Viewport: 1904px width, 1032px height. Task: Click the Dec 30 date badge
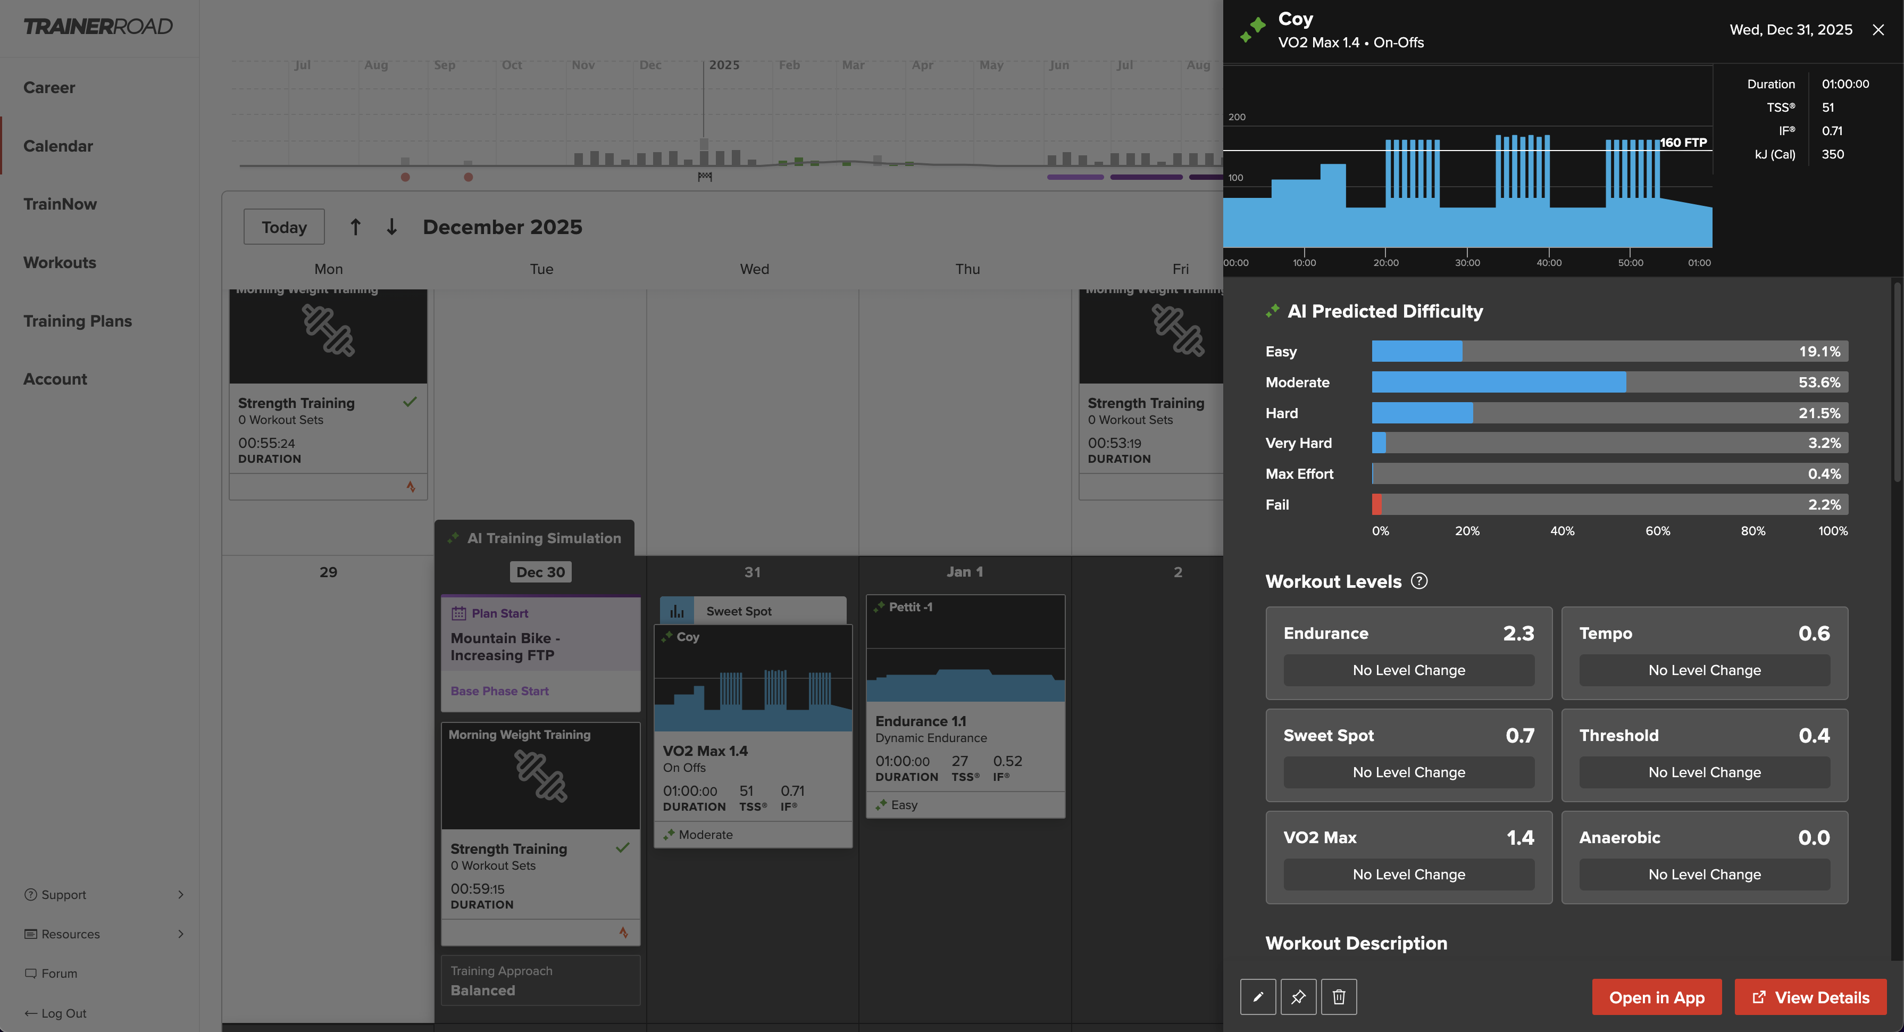pyautogui.click(x=540, y=572)
